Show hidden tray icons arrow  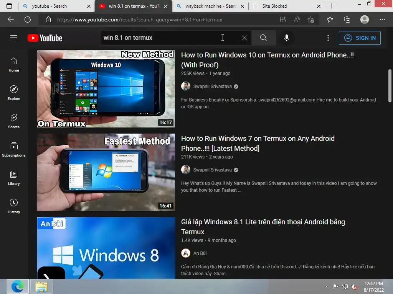point(326,287)
